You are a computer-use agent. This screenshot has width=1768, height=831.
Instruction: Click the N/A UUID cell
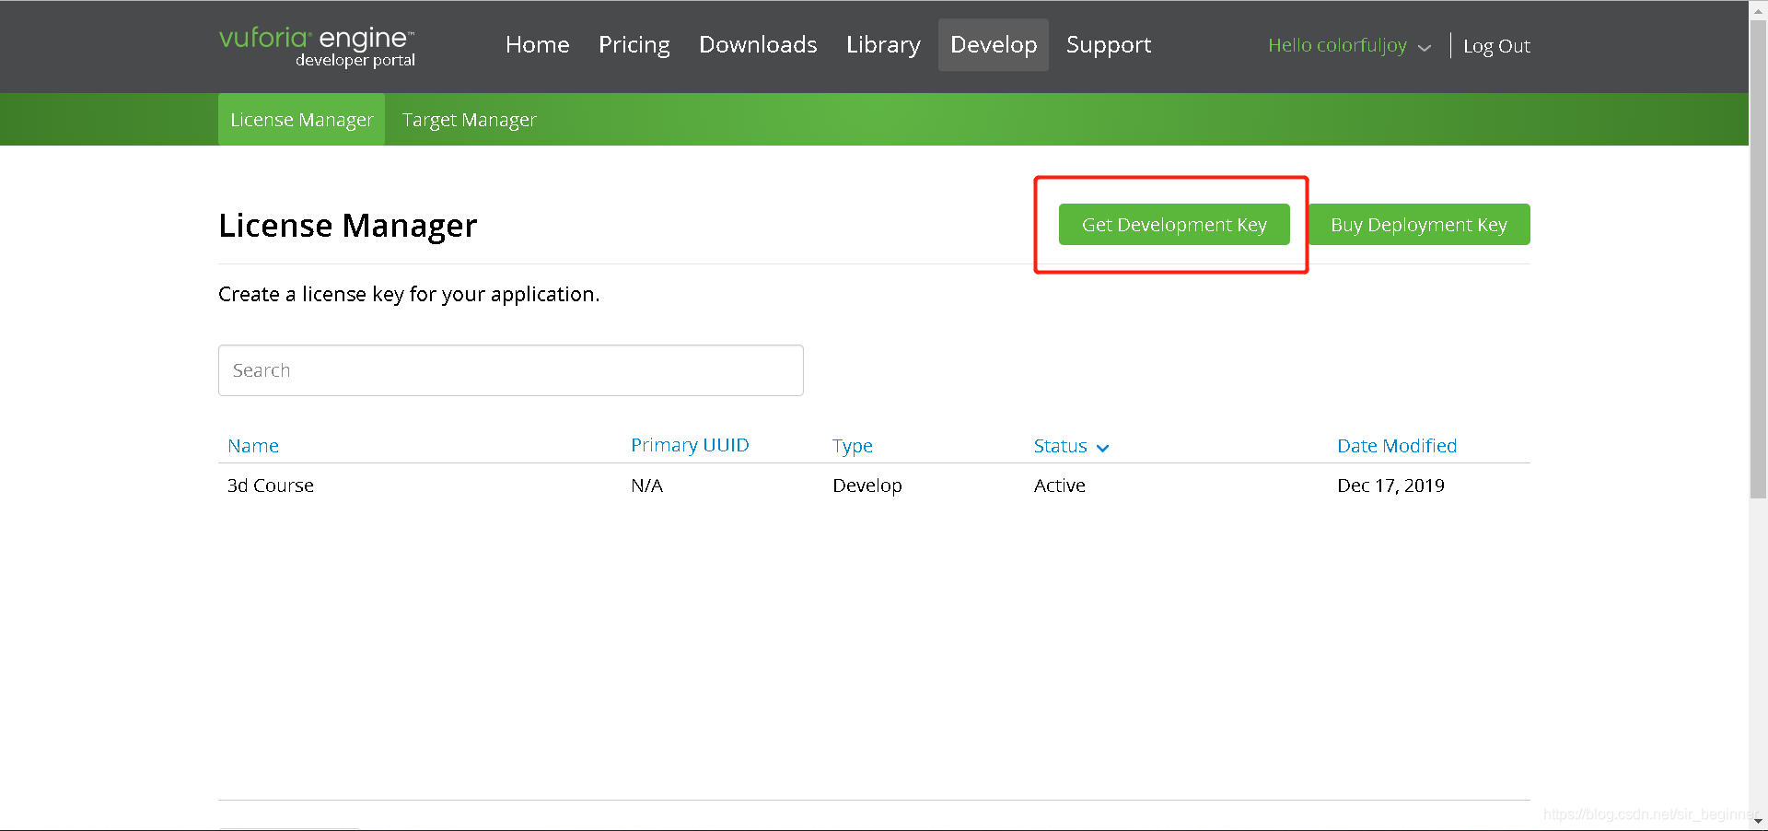(646, 486)
